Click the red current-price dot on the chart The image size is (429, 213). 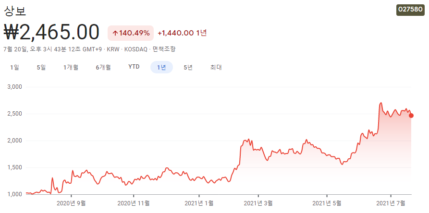coord(411,116)
